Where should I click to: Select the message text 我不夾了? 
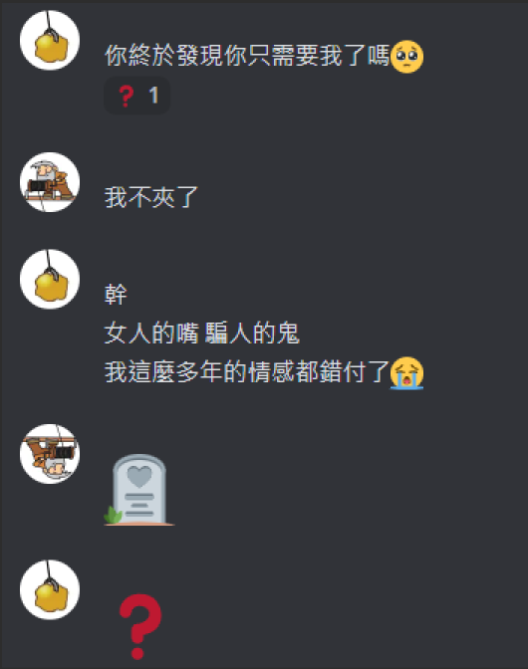[x=151, y=197]
